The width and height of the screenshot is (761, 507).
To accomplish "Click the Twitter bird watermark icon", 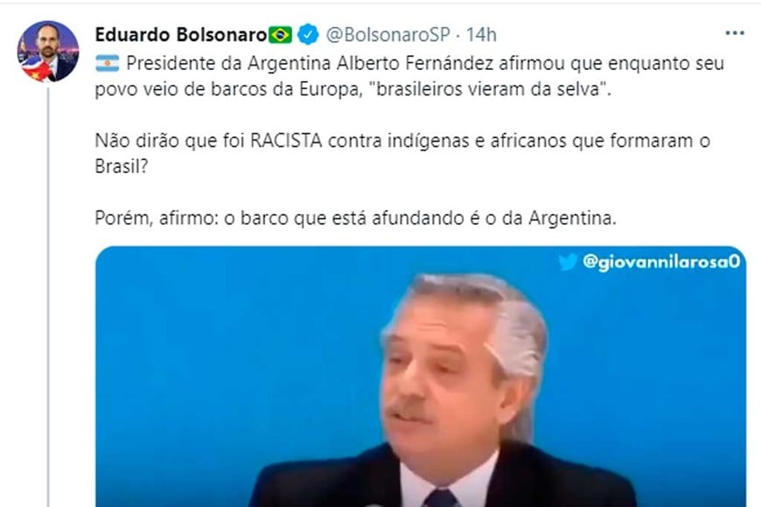I will tap(568, 262).
